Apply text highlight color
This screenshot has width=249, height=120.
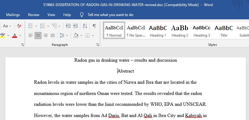pos(3,35)
